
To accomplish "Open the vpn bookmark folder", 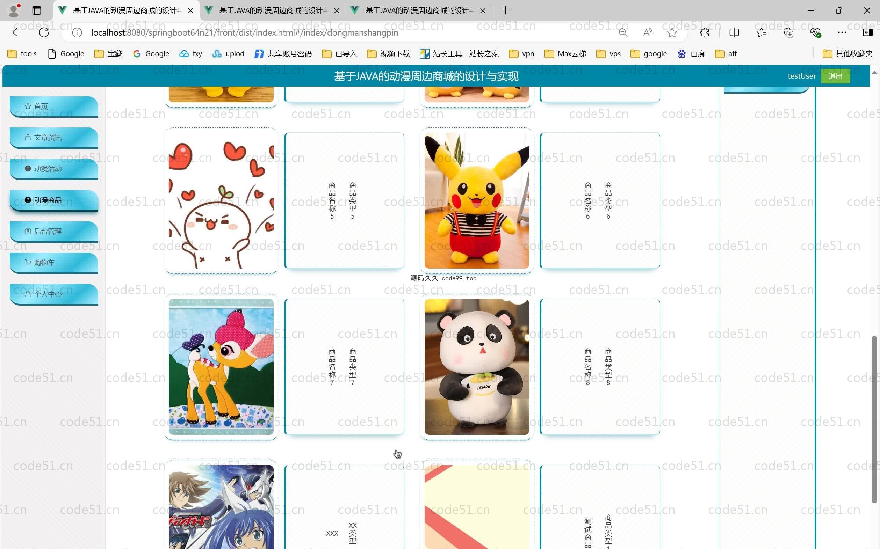I will [x=521, y=54].
